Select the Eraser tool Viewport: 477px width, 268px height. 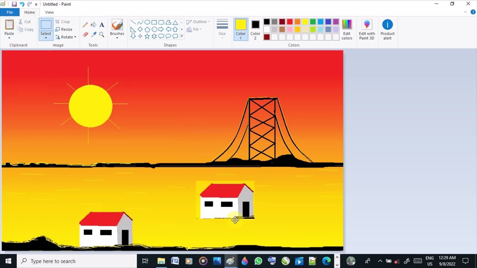pyautogui.click(x=85, y=35)
